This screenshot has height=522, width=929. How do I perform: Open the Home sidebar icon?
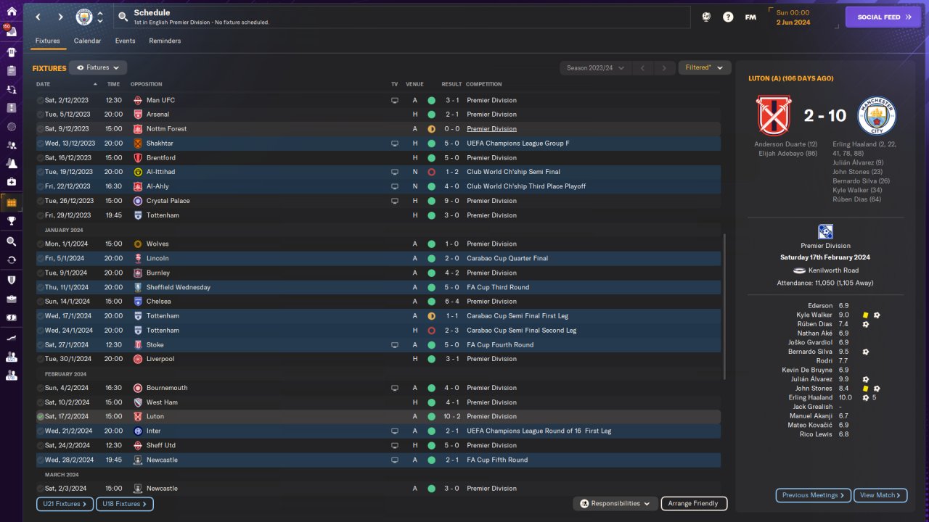11,12
